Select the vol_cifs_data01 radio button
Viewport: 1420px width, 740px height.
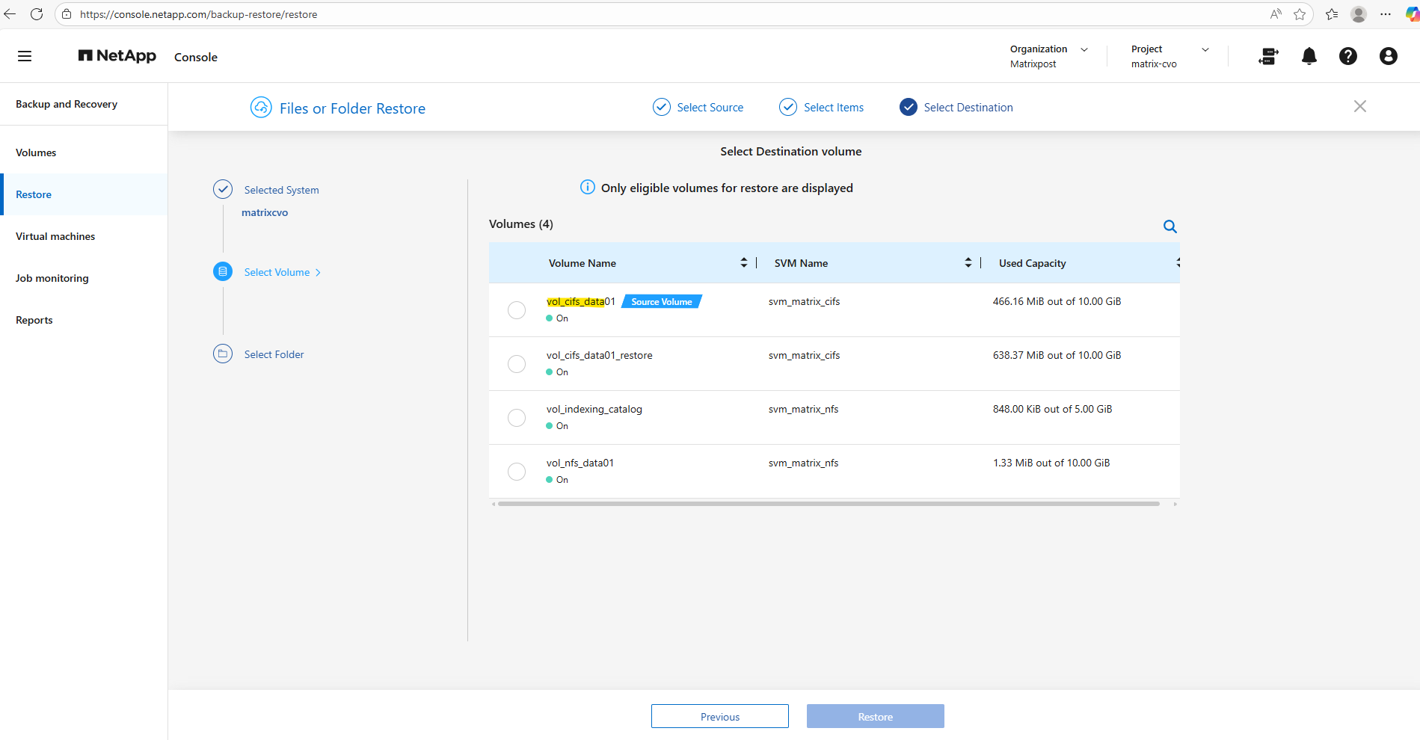[517, 310]
